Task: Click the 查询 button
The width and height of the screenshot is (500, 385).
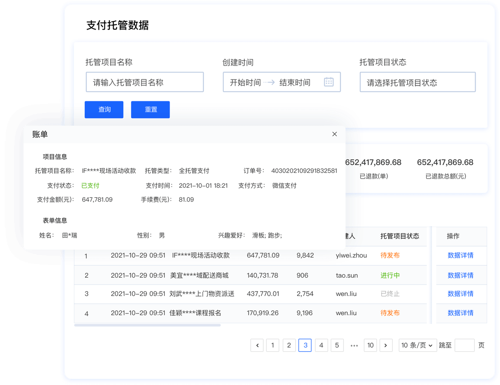Action: coord(104,110)
